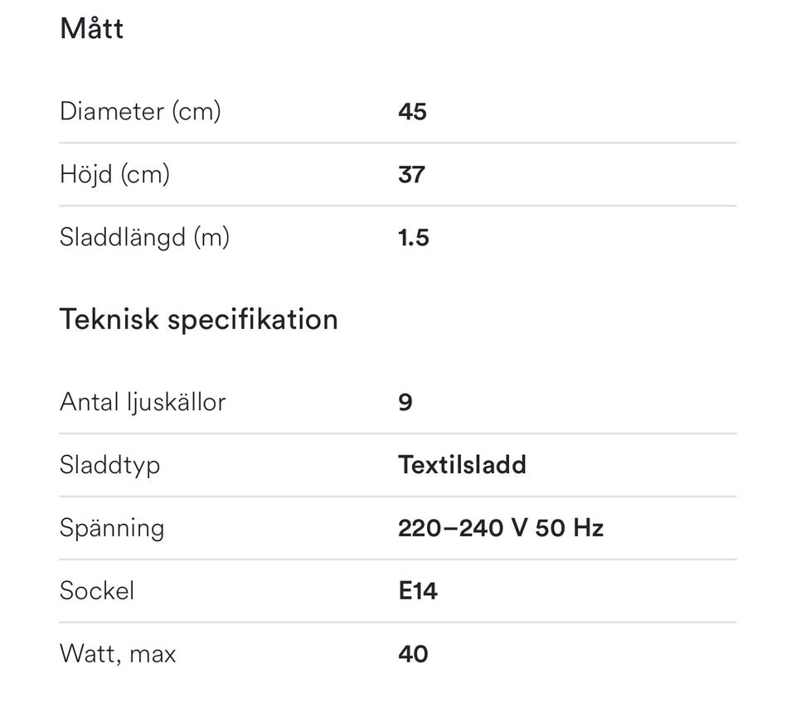
Task: Click the height value 37
Action: (x=411, y=174)
